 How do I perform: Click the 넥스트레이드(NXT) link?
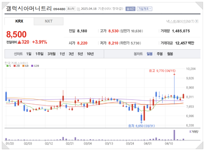pos(180,21)
